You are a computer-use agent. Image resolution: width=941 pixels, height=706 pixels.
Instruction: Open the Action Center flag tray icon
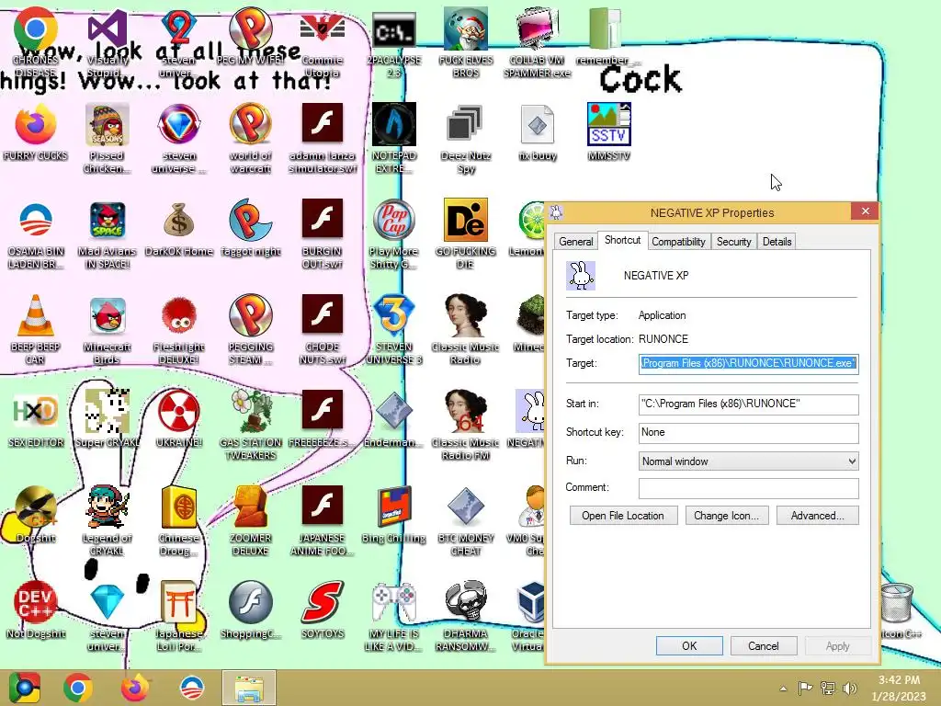click(x=805, y=689)
